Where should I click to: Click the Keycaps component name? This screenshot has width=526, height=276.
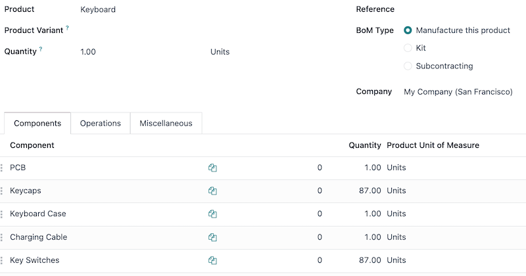tap(26, 191)
